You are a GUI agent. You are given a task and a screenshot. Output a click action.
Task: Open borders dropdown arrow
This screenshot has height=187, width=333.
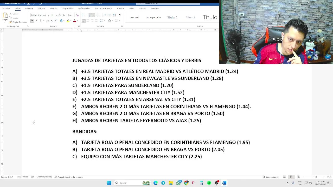coord(119,21)
